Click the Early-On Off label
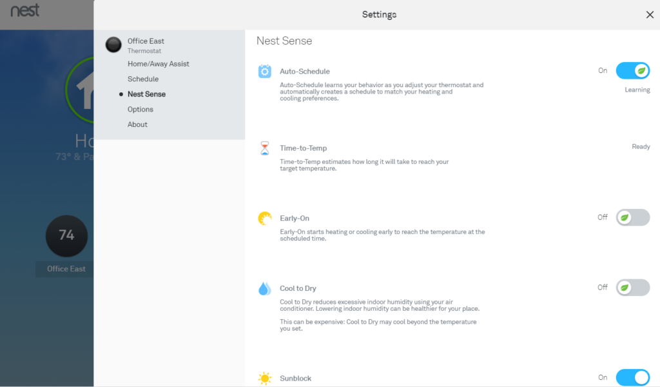This screenshot has width=660, height=387. pos(603,217)
